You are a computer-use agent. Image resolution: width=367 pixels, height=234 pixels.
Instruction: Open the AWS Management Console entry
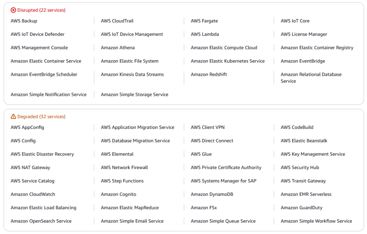tap(39, 48)
